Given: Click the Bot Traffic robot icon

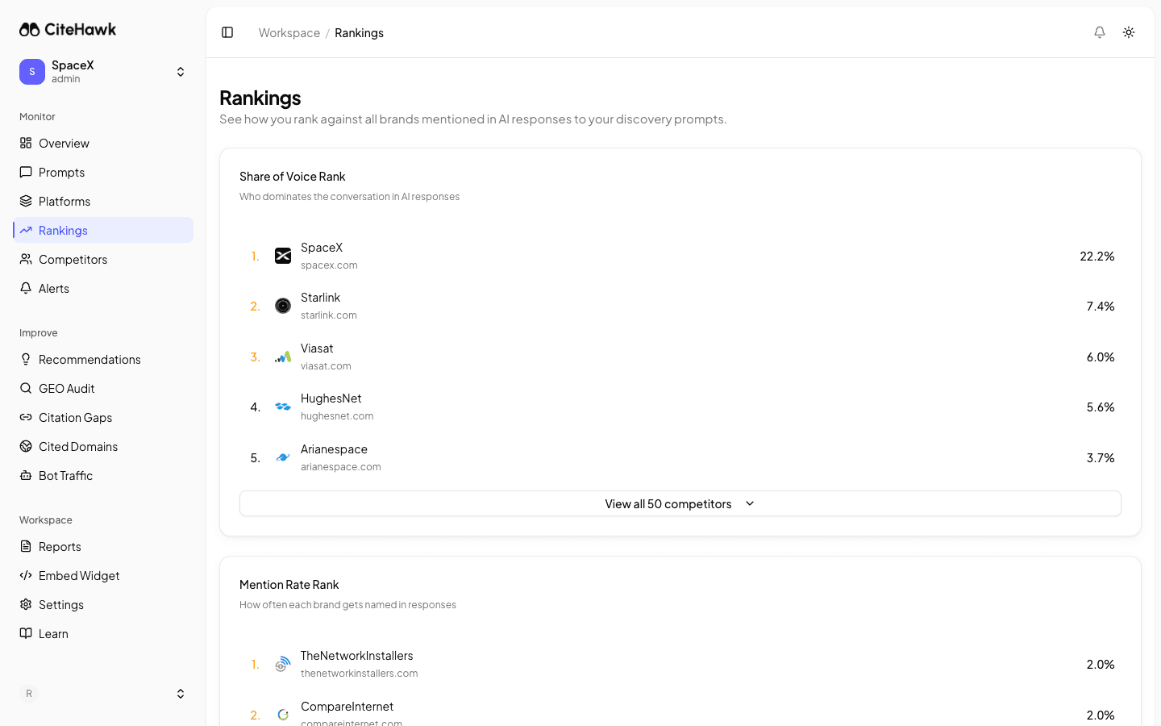Looking at the screenshot, I should (x=26, y=475).
